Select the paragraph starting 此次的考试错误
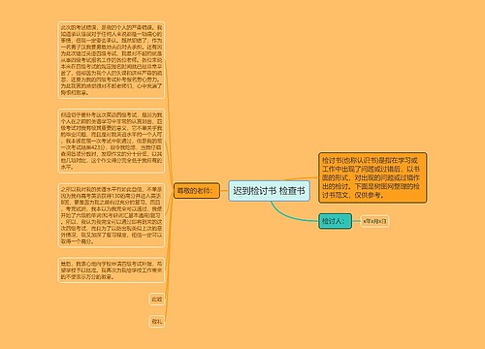485x349 pixels. (x=112, y=60)
